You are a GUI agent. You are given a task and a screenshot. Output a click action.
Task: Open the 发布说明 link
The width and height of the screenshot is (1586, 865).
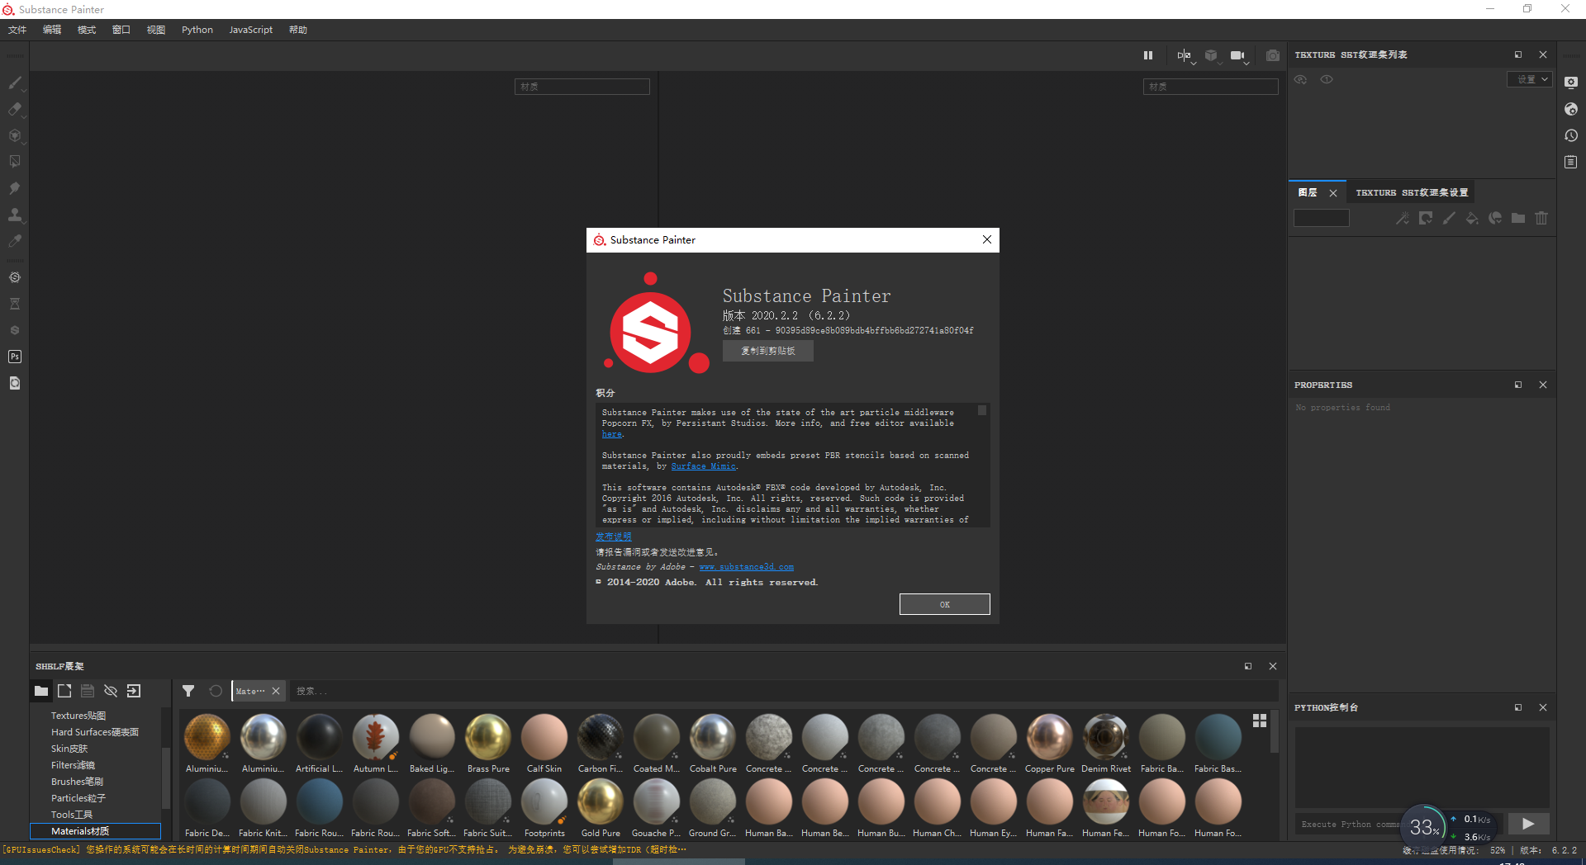click(x=613, y=536)
